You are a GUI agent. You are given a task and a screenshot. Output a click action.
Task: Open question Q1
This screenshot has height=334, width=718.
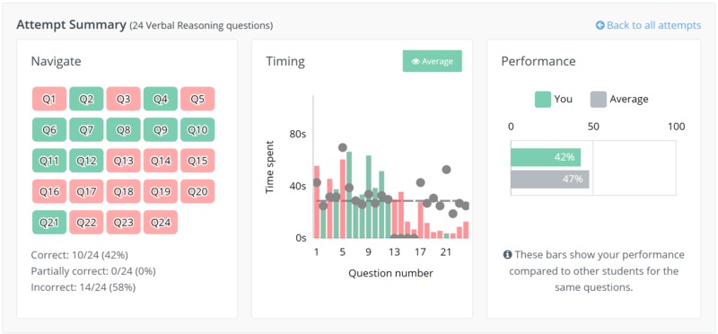[x=49, y=99]
